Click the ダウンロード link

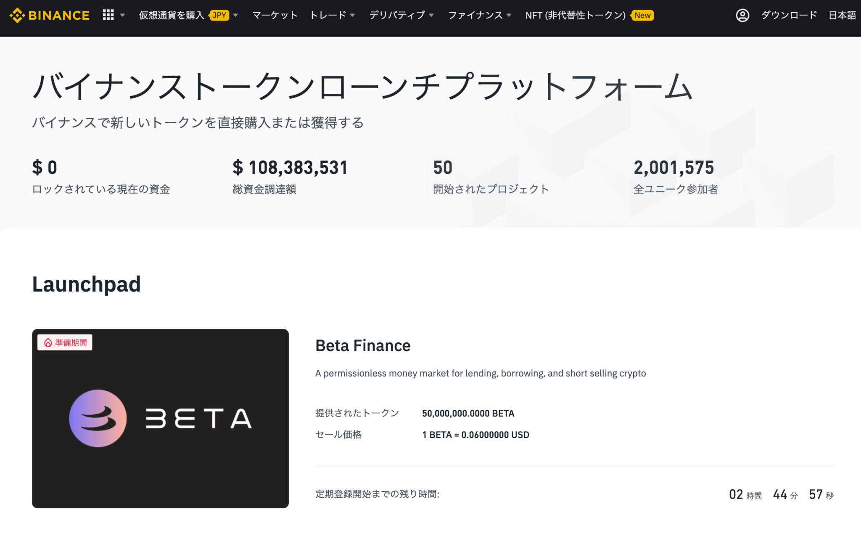[x=789, y=15]
